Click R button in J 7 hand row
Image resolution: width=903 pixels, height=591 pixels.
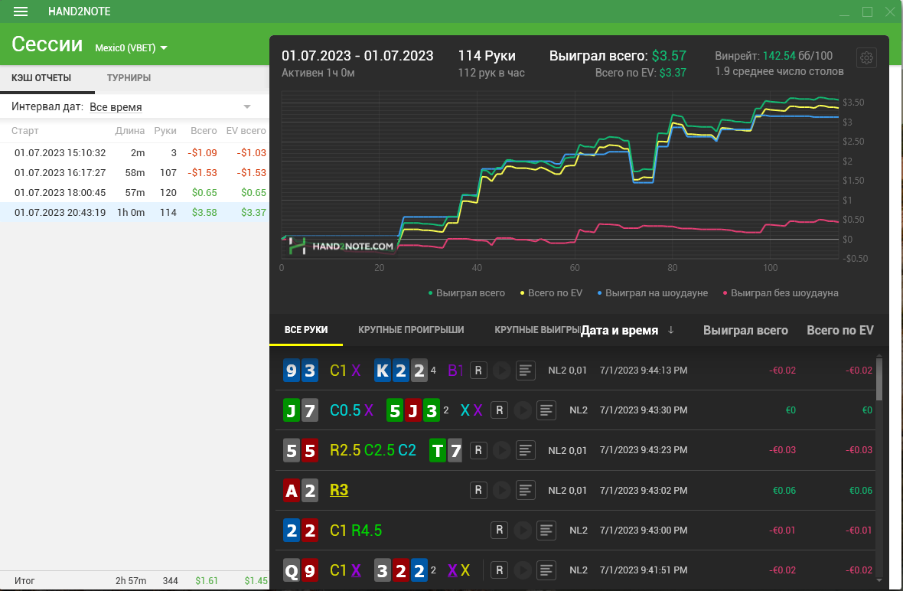(499, 410)
